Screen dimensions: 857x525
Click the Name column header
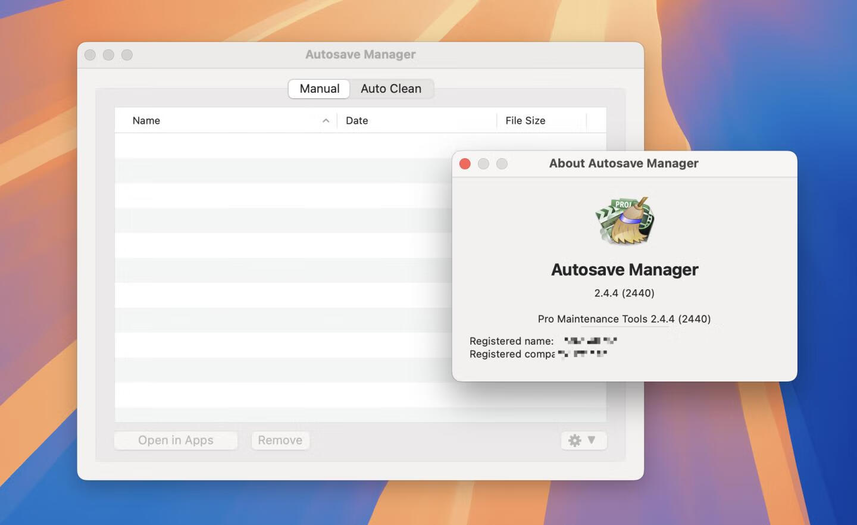point(146,120)
